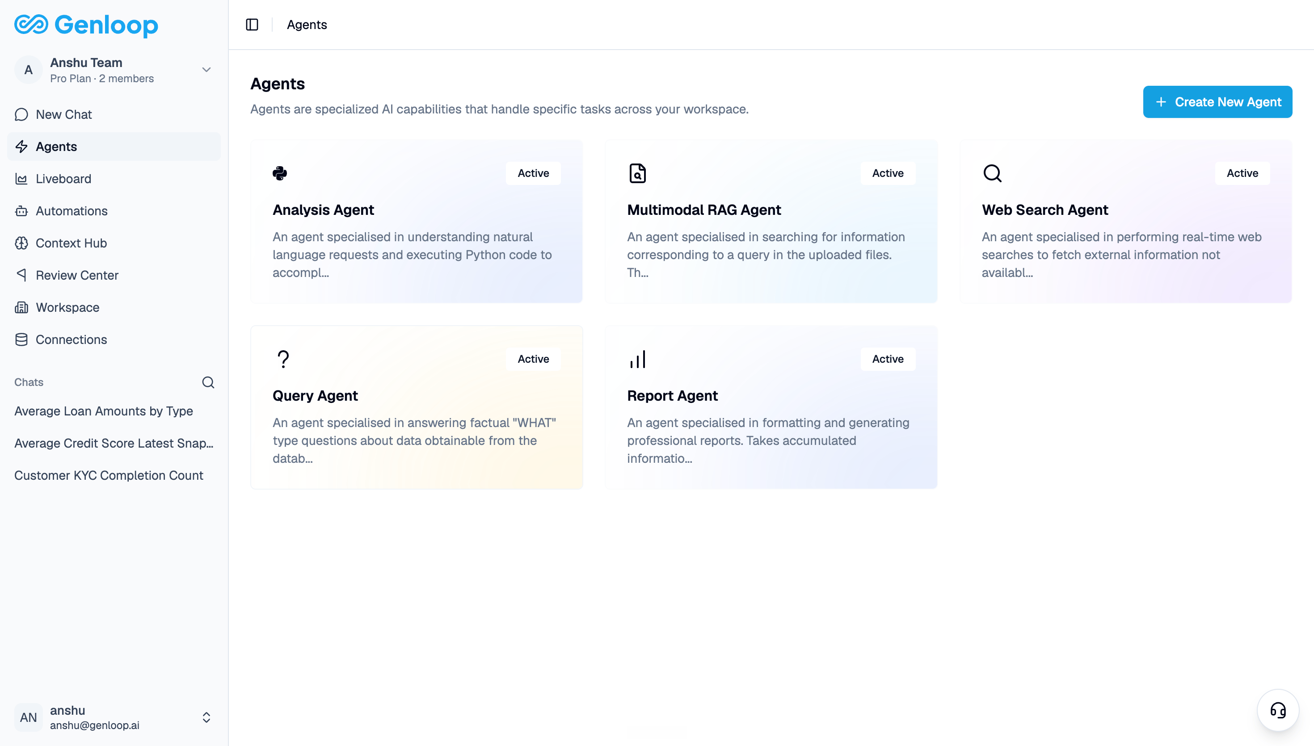Screen dimensions: 1314x746
Task: Click the Genloop logo
Action: 86,25
